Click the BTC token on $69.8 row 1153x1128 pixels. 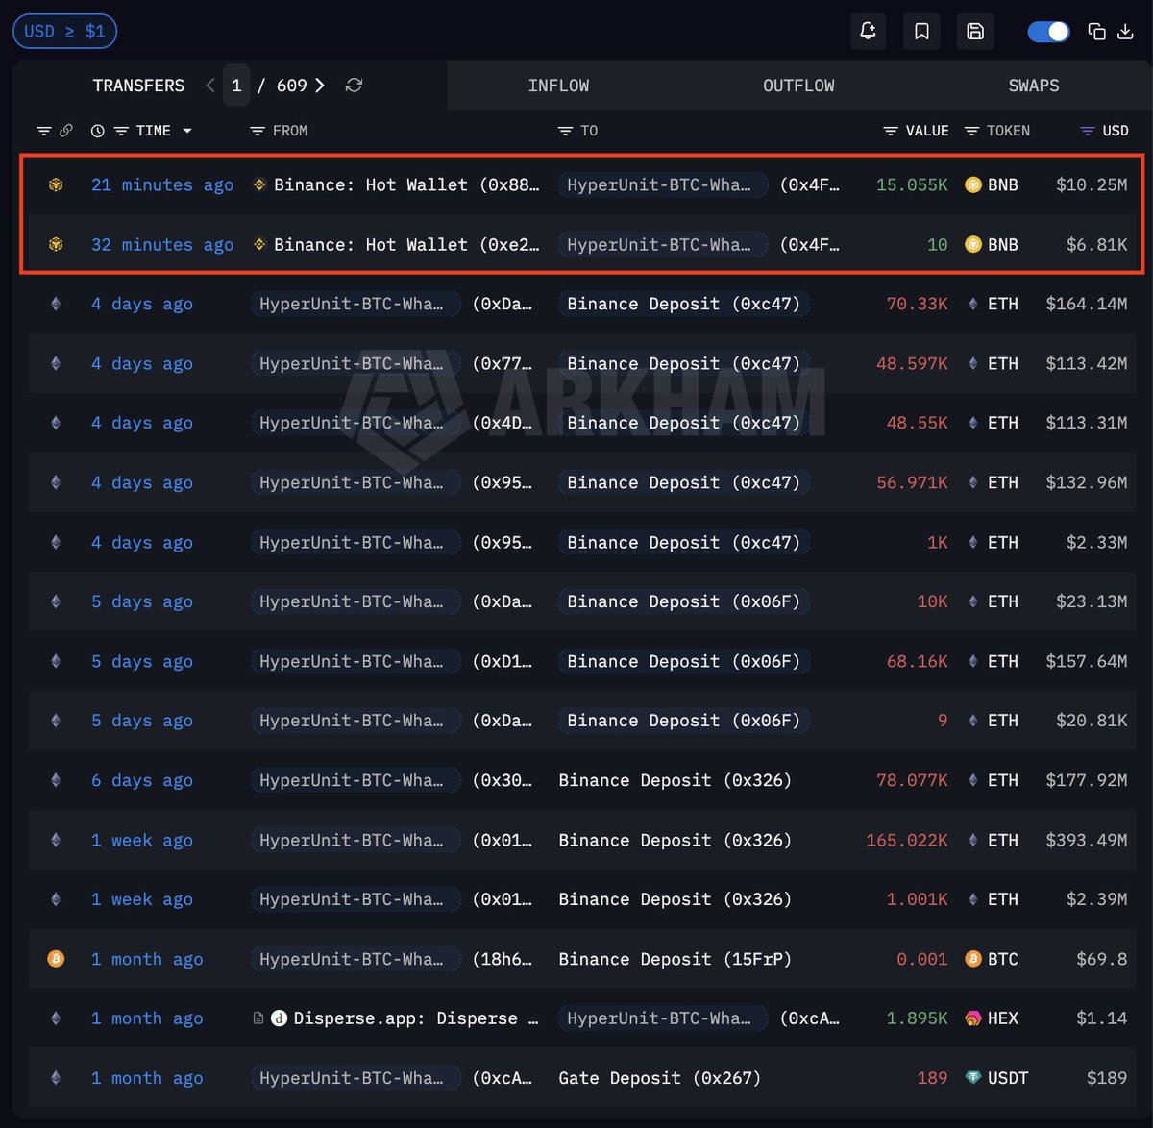[x=992, y=959]
